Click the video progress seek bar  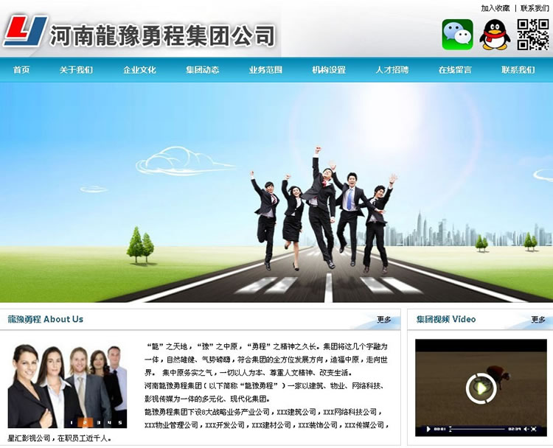click(x=476, y=428)
